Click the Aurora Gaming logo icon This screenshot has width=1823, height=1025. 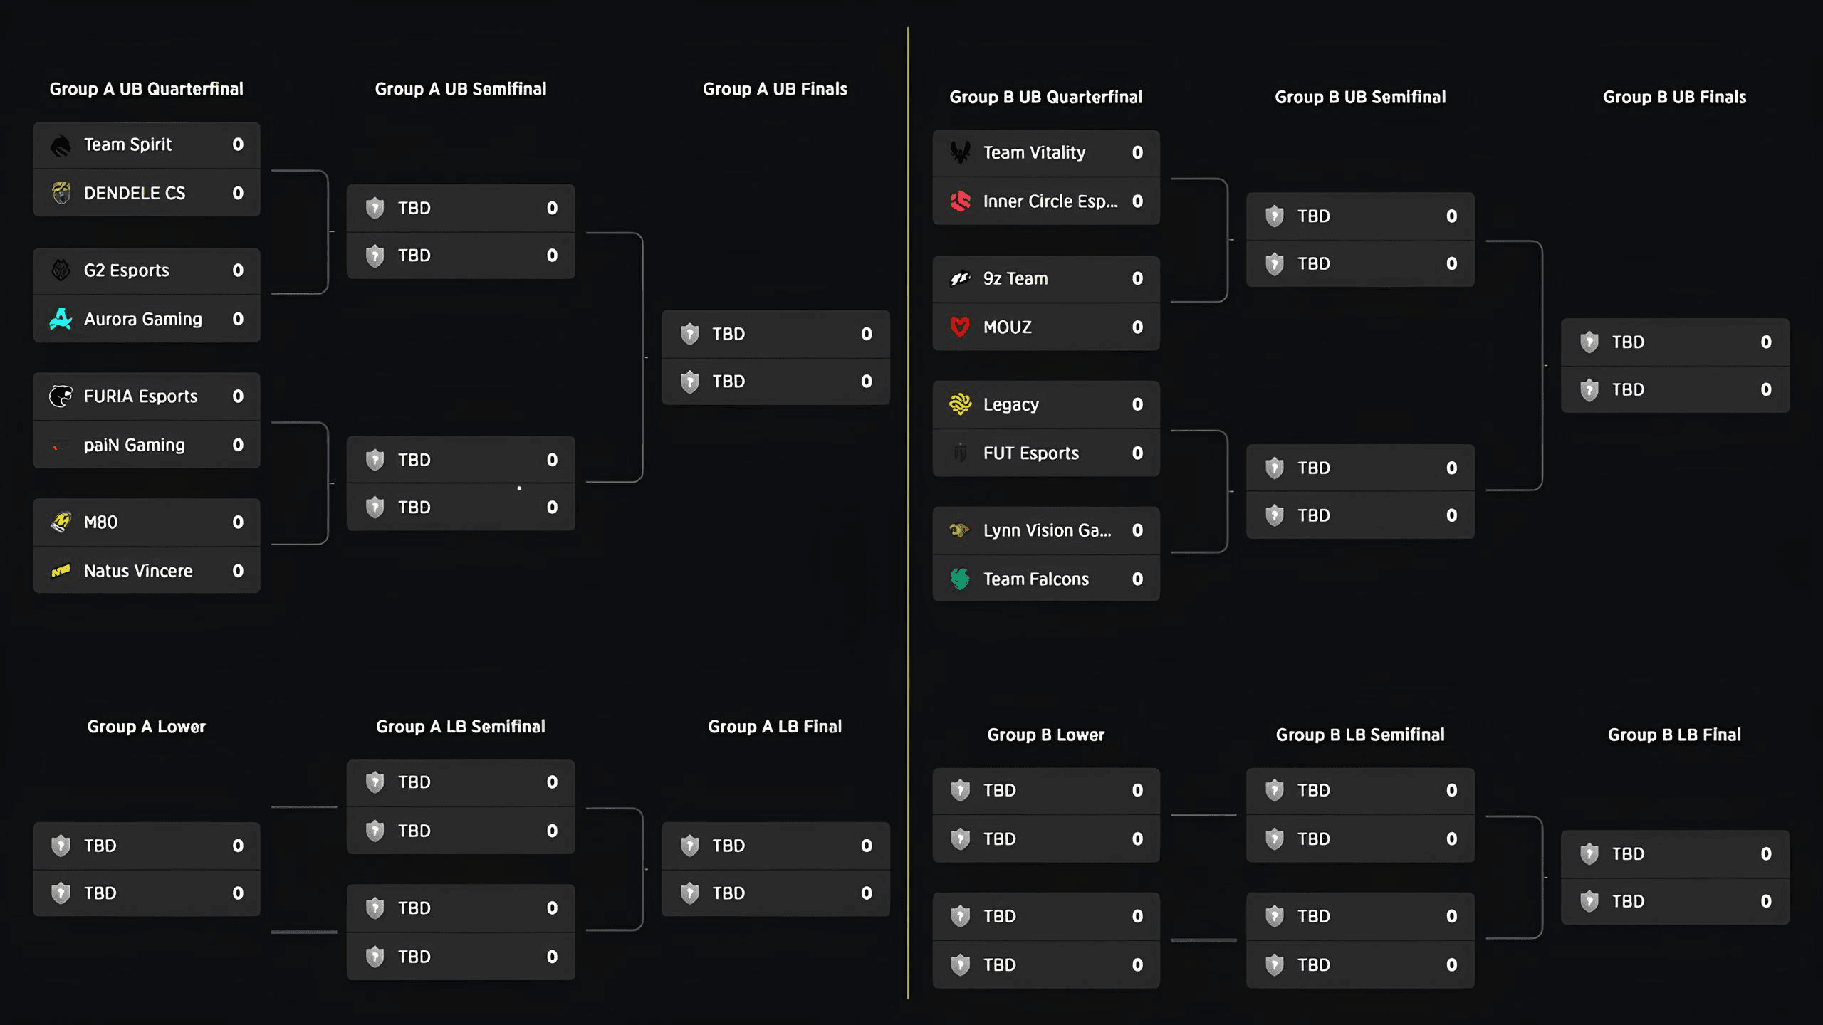(61, 319)
